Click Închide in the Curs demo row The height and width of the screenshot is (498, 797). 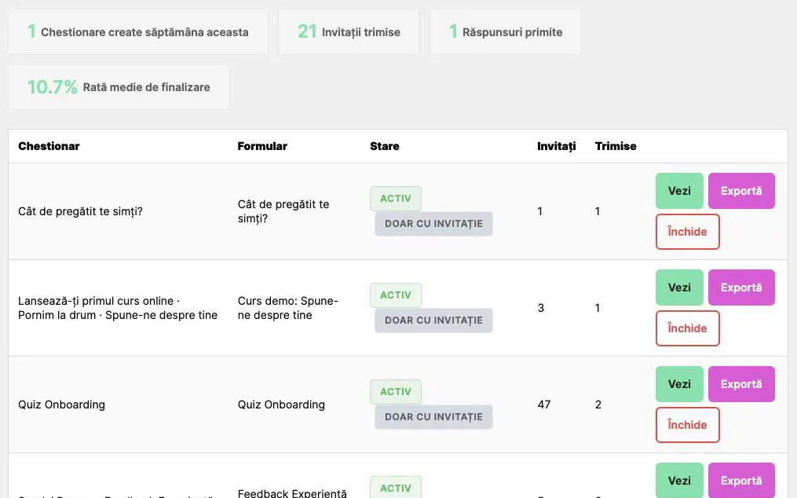coord(687,328)
